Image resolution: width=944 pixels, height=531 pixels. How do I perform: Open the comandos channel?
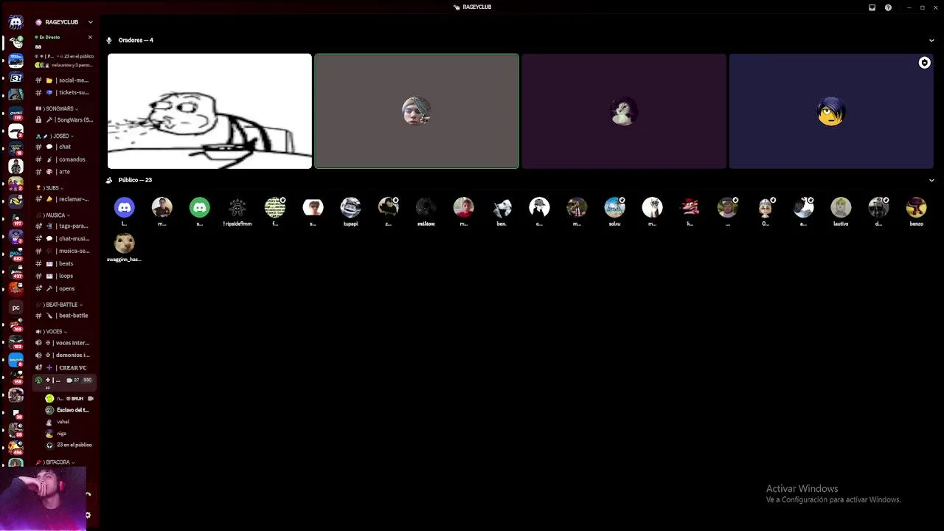[64, 159]
